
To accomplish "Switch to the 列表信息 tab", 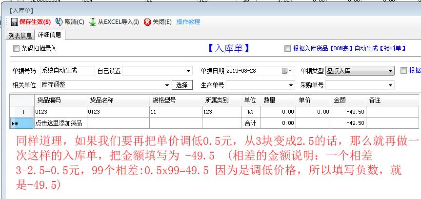I will 20,35.
